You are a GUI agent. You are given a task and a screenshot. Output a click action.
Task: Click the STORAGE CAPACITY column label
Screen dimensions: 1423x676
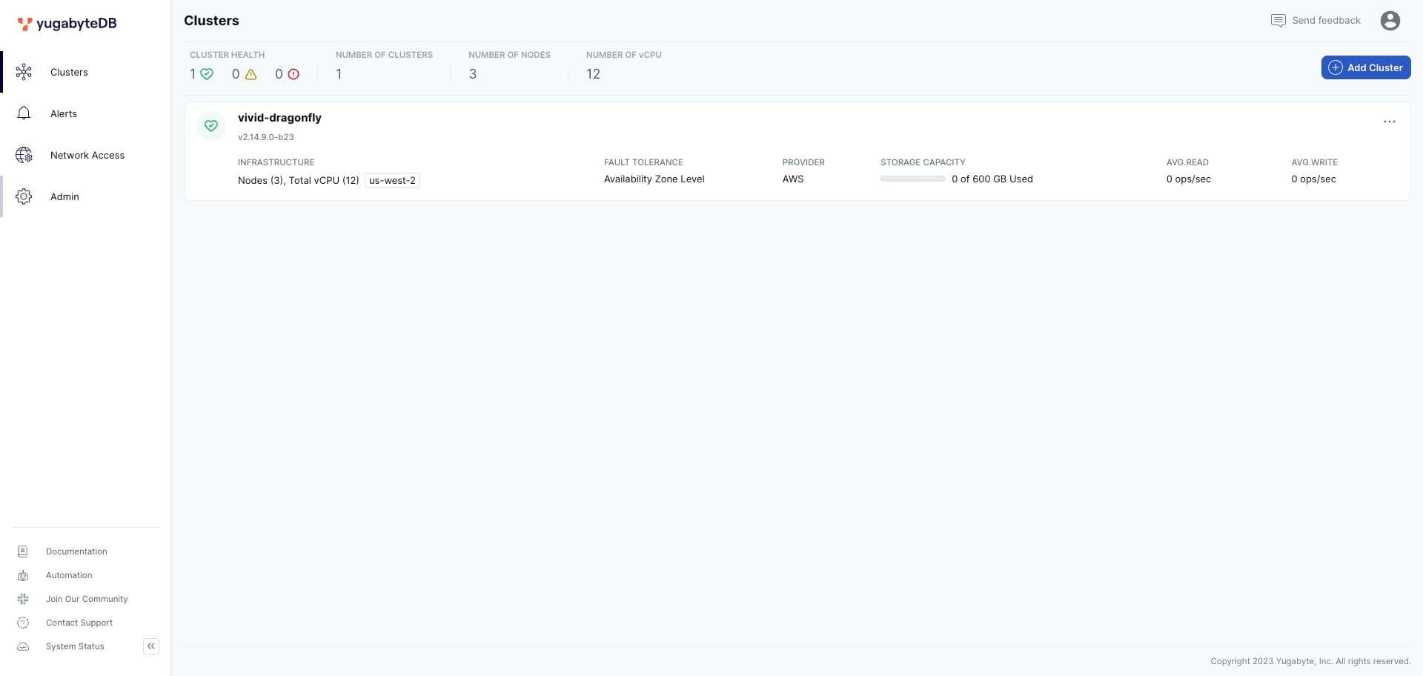pos(923,162)
